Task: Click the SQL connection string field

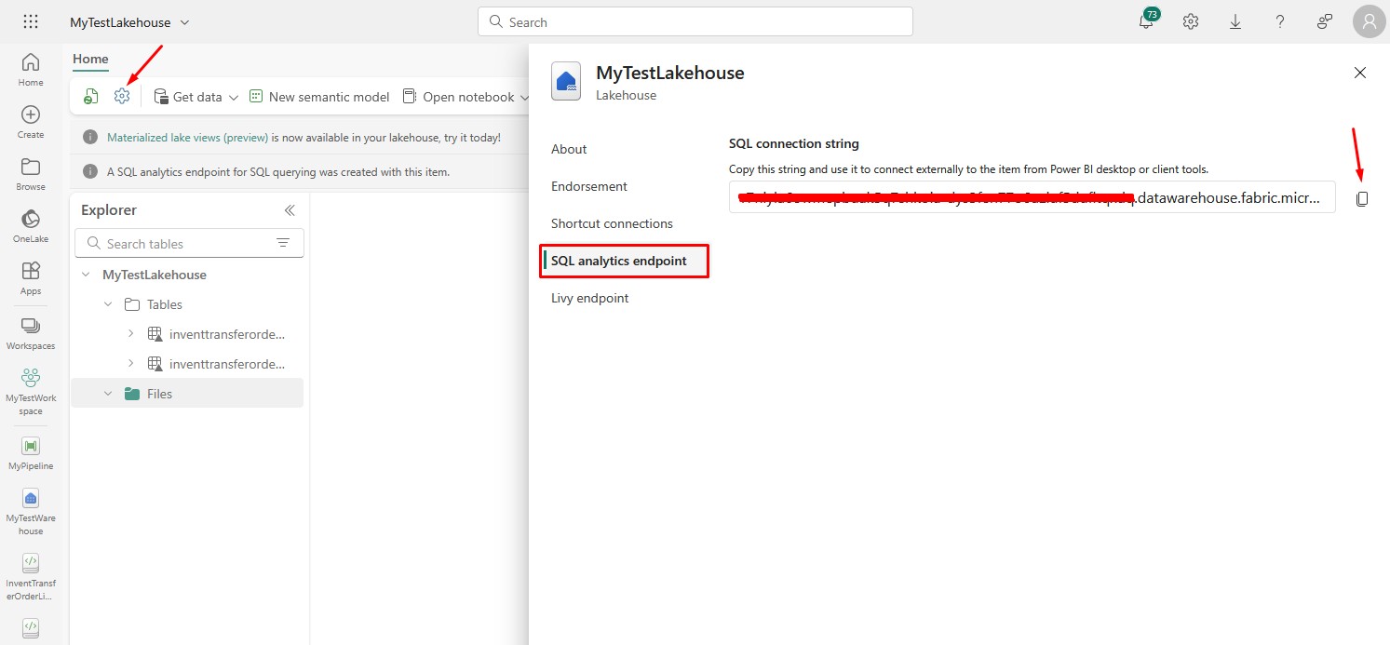Action: tap(1032, 197)
